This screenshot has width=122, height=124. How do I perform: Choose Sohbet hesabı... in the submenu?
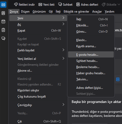pyautogui.click(x=91, y=61)
